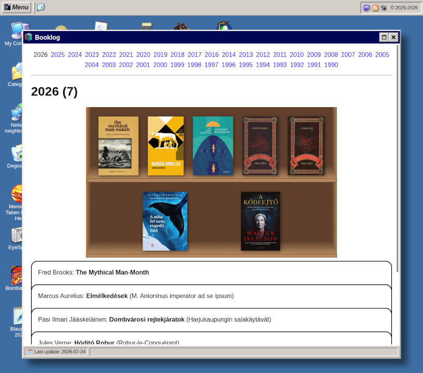Open the 2004 year link
Image resolution: width=423 pixels, height=373 pixels.
(x=92, y=65)
